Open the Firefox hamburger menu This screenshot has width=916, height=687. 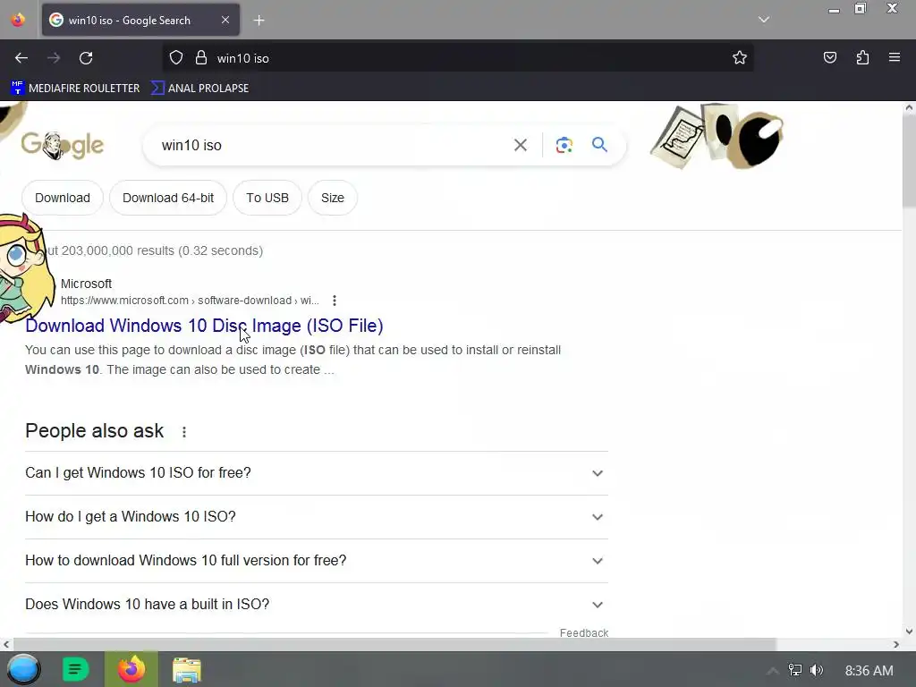895,57
